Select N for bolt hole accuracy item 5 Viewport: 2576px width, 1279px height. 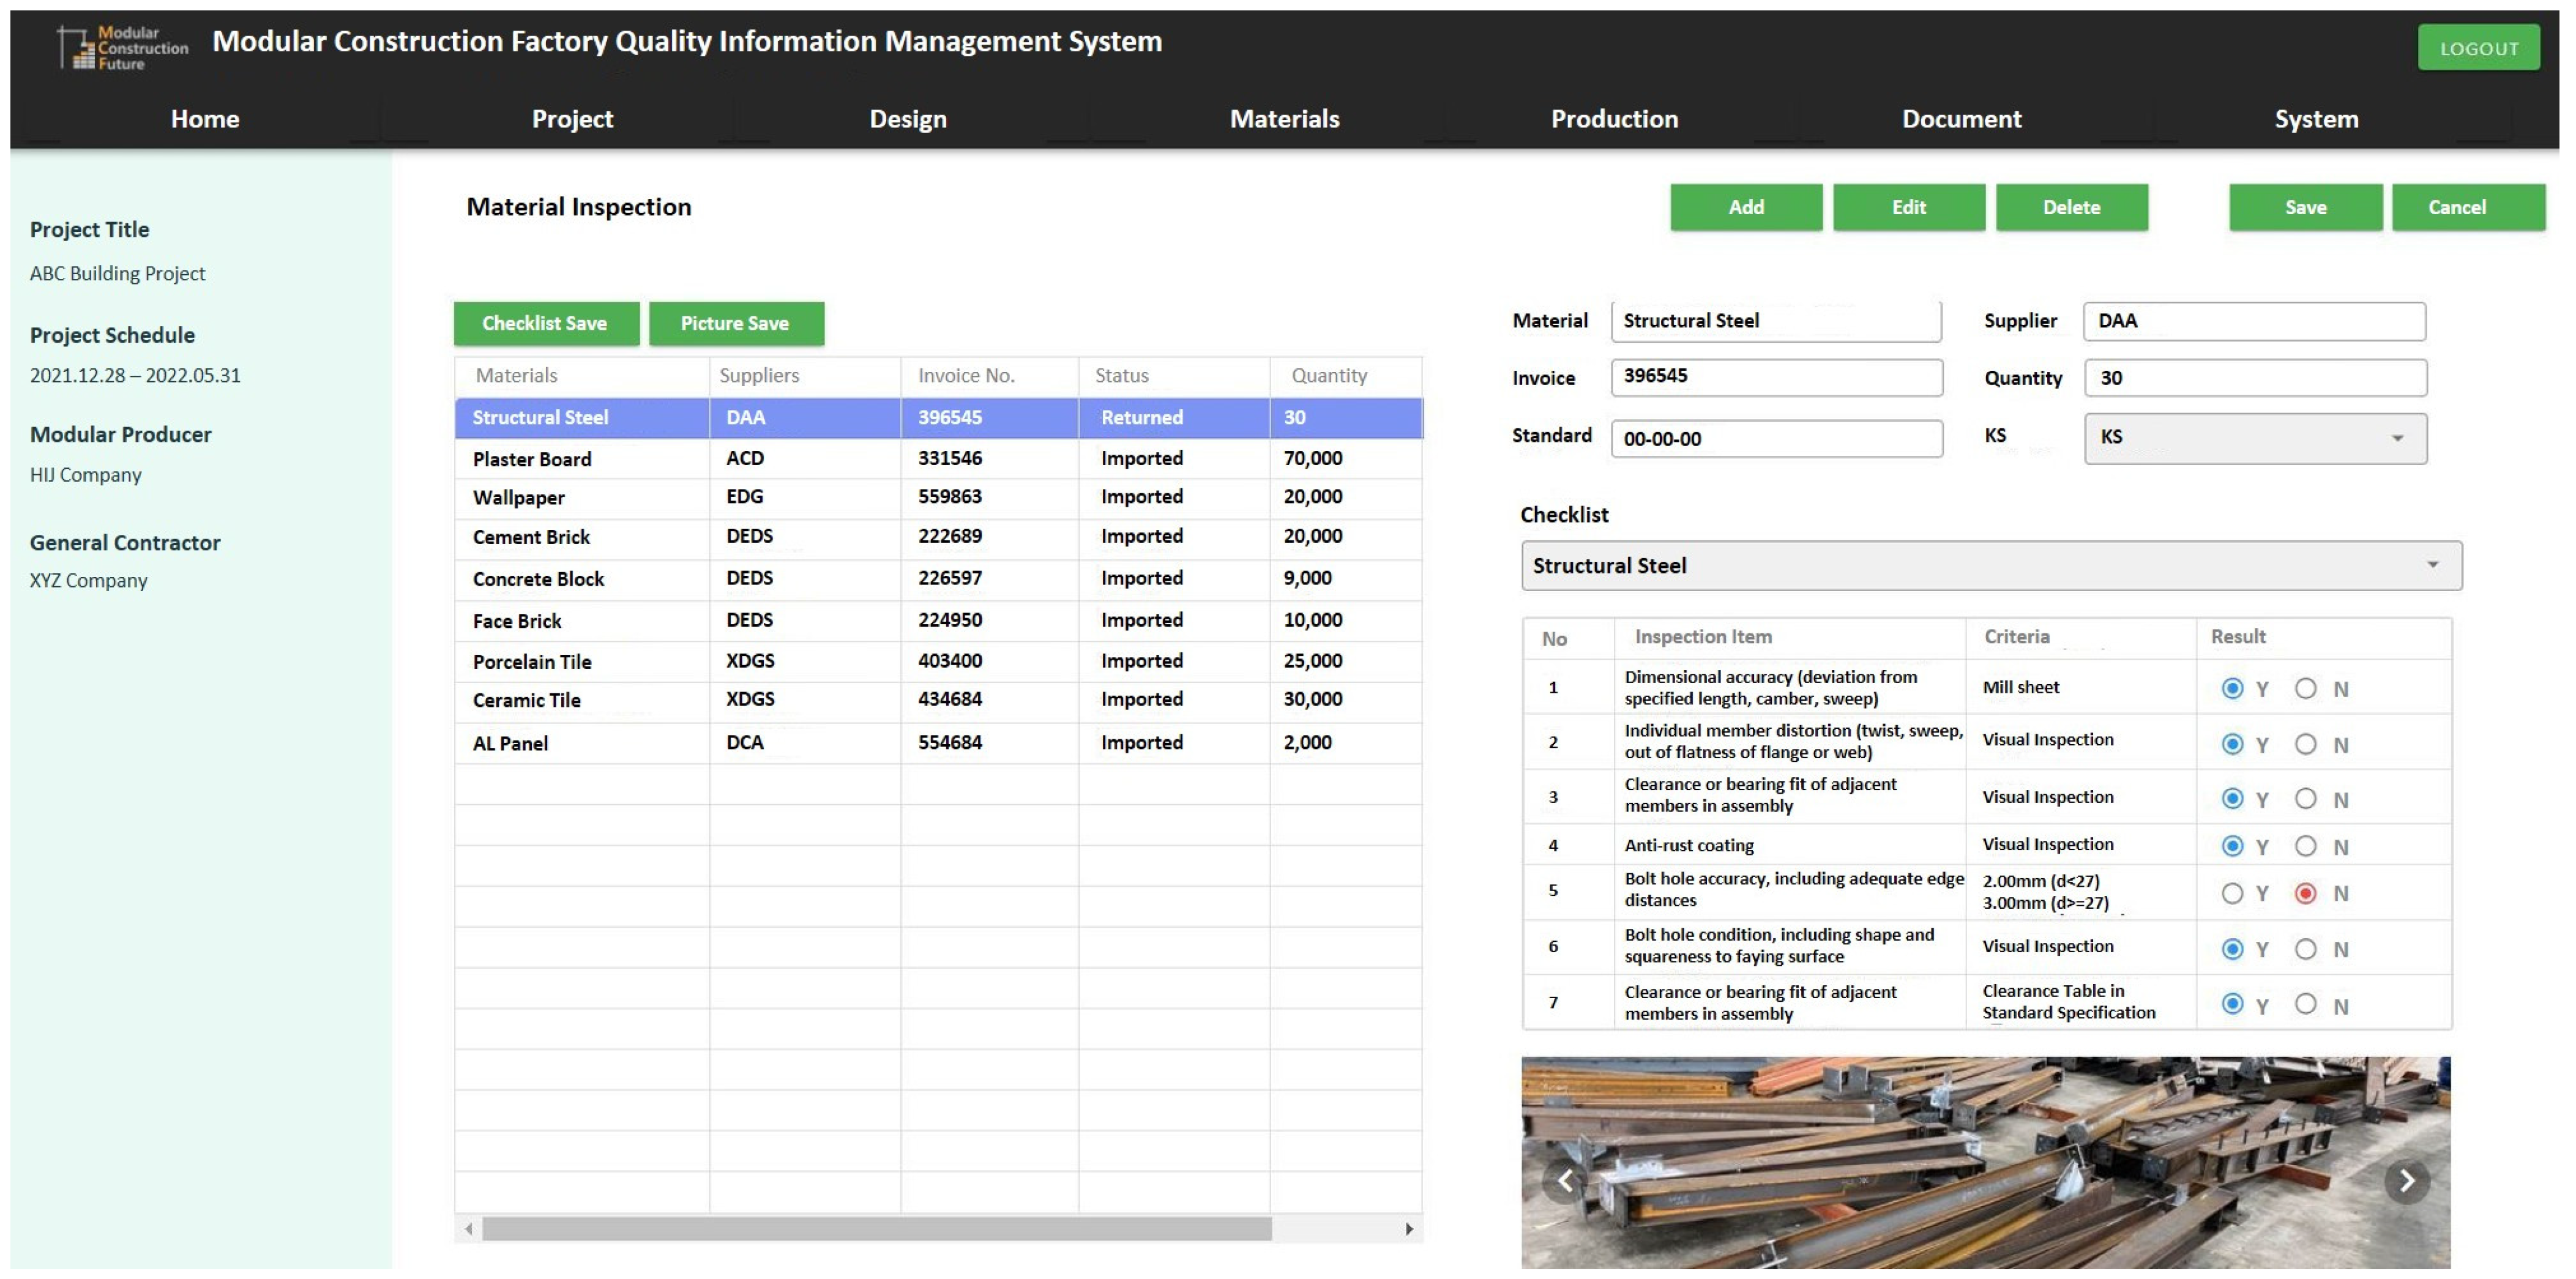click(x=2305, y=893)
